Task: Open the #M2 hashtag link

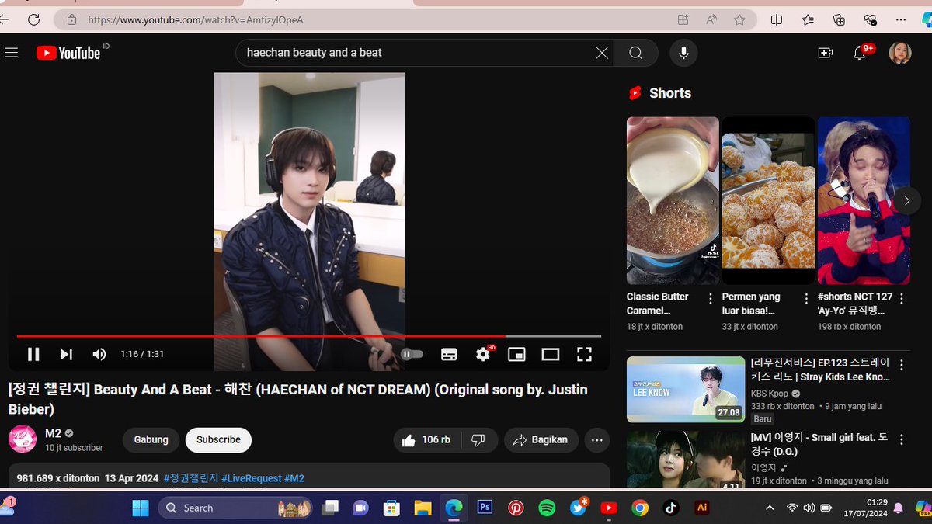Action: coord(294,478)
